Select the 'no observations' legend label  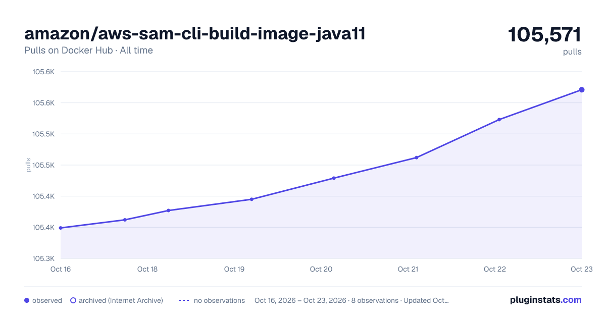[219, 300]
